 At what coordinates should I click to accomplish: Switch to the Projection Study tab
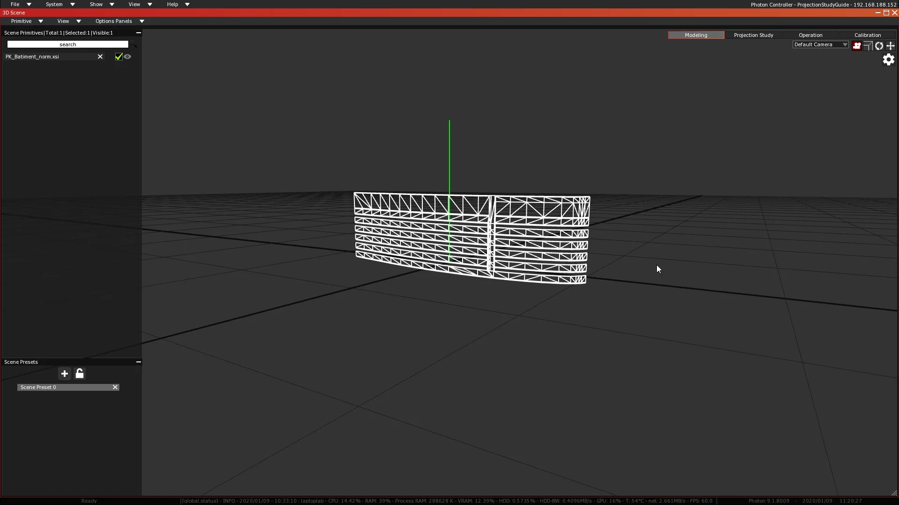pos(753,35)
